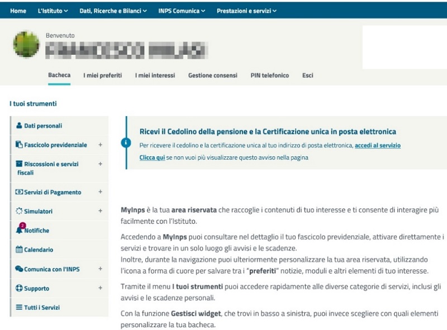Click the Riscossioni e servizi fiscali archive icon
The width and height of the screenshot is (447, 330).
coord(19,164)
